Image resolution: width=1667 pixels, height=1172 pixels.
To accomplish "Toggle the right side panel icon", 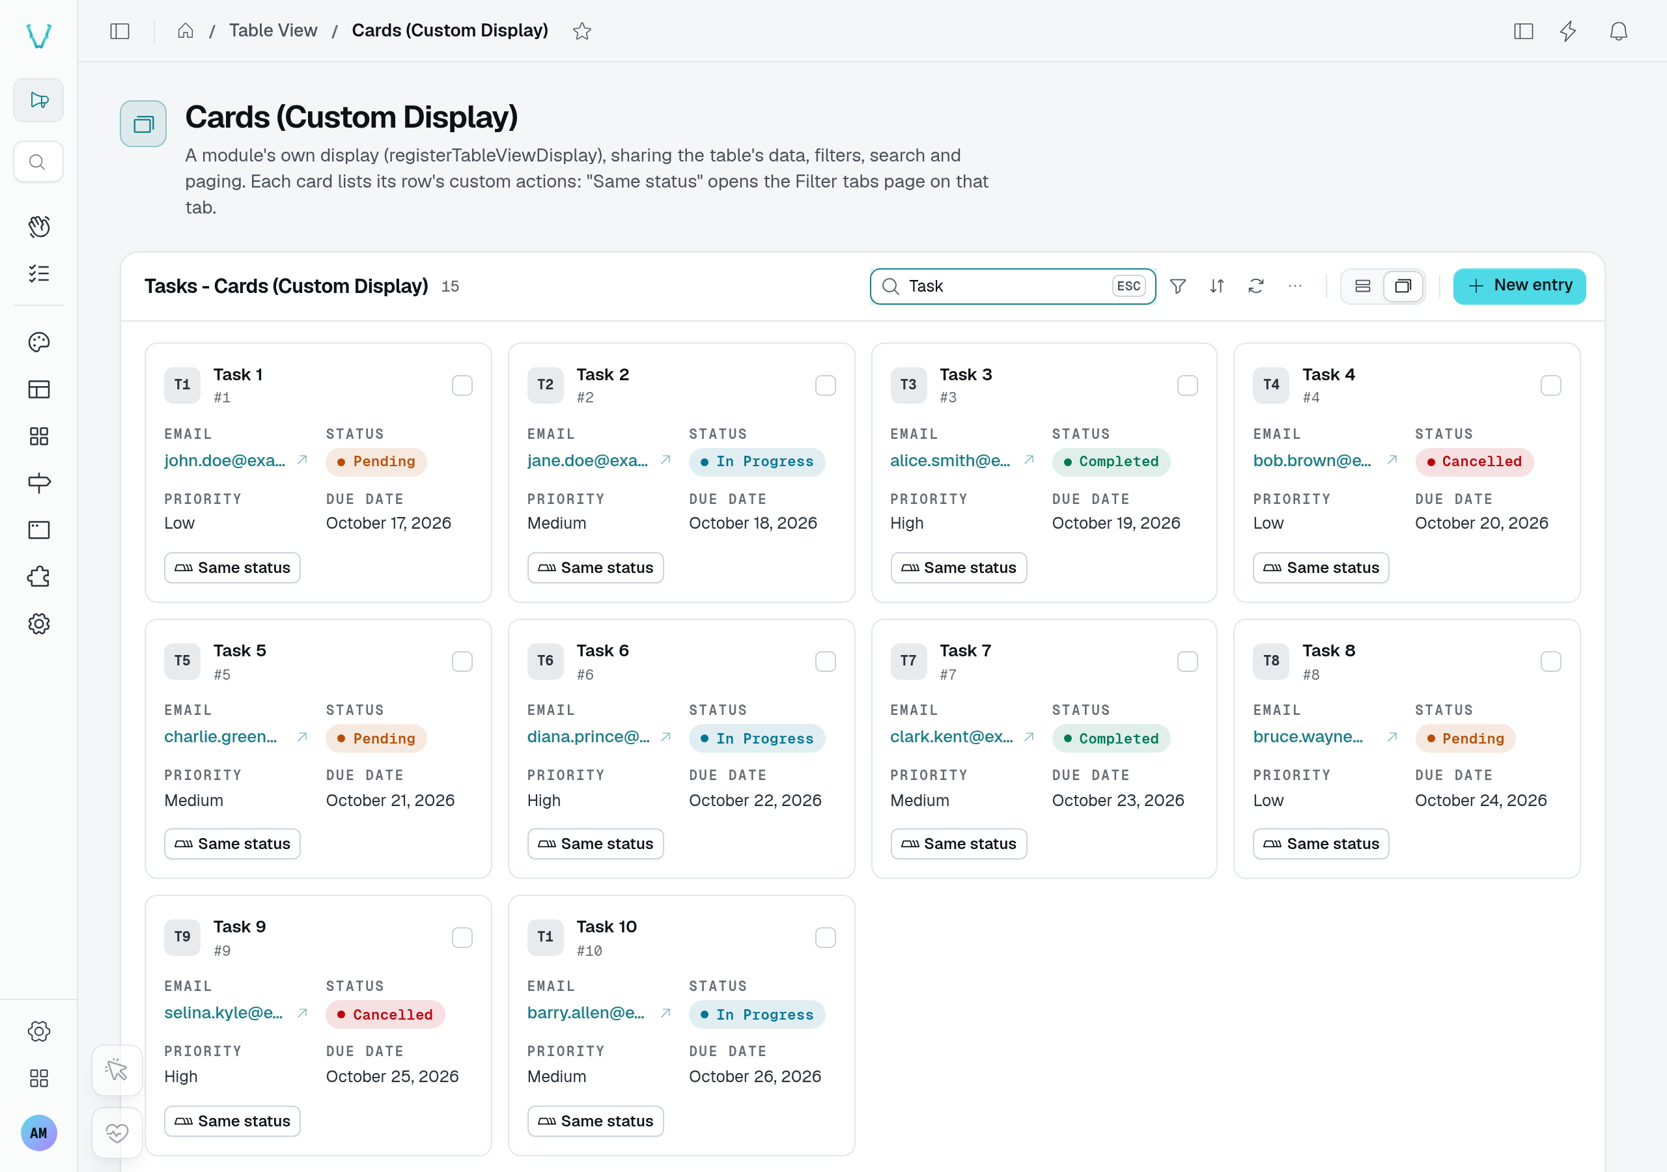I will (x=1523, y=31).
